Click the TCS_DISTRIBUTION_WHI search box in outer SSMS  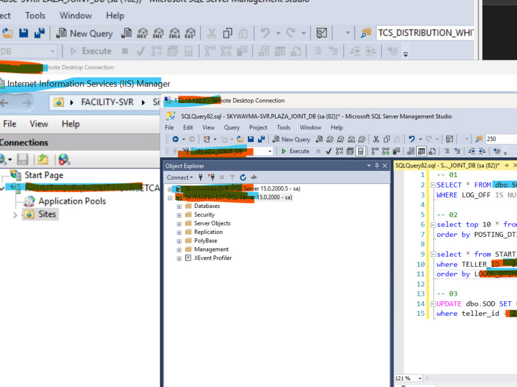pos(425,33)
